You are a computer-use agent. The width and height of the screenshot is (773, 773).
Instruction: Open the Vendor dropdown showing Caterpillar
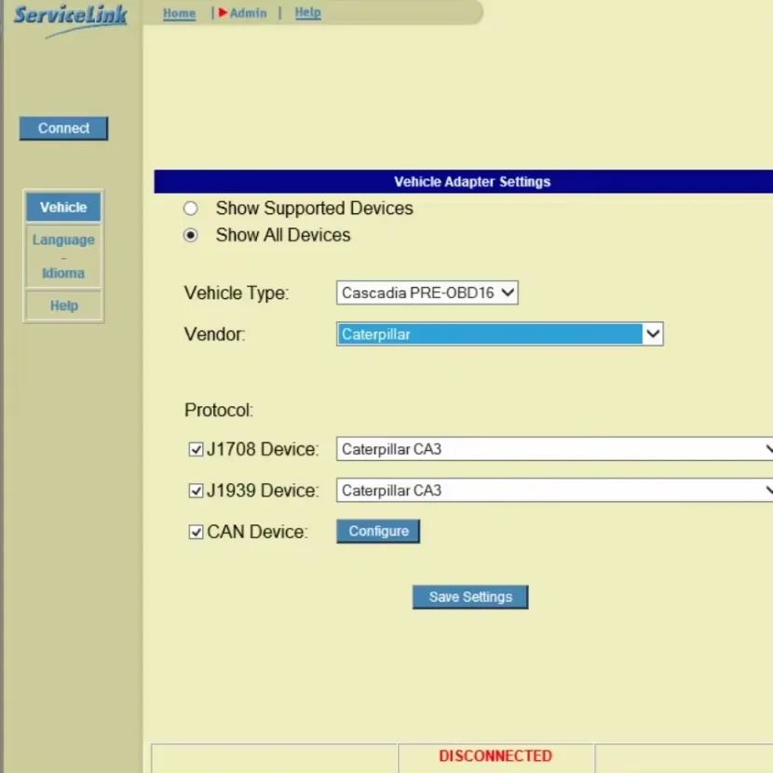click(x=499, y=334)
